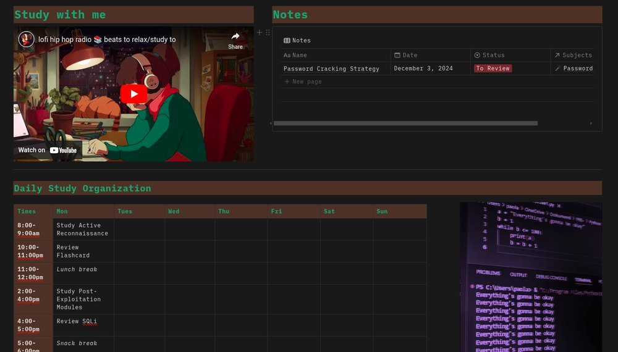Select the Times header cell
This screenshot has width=618, height=352.
coord(33,211)
